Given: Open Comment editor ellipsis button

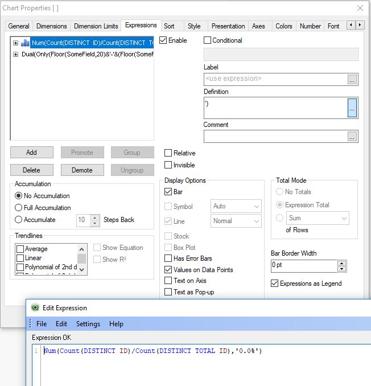Looking at the screenshot, I should pos(352,136).
